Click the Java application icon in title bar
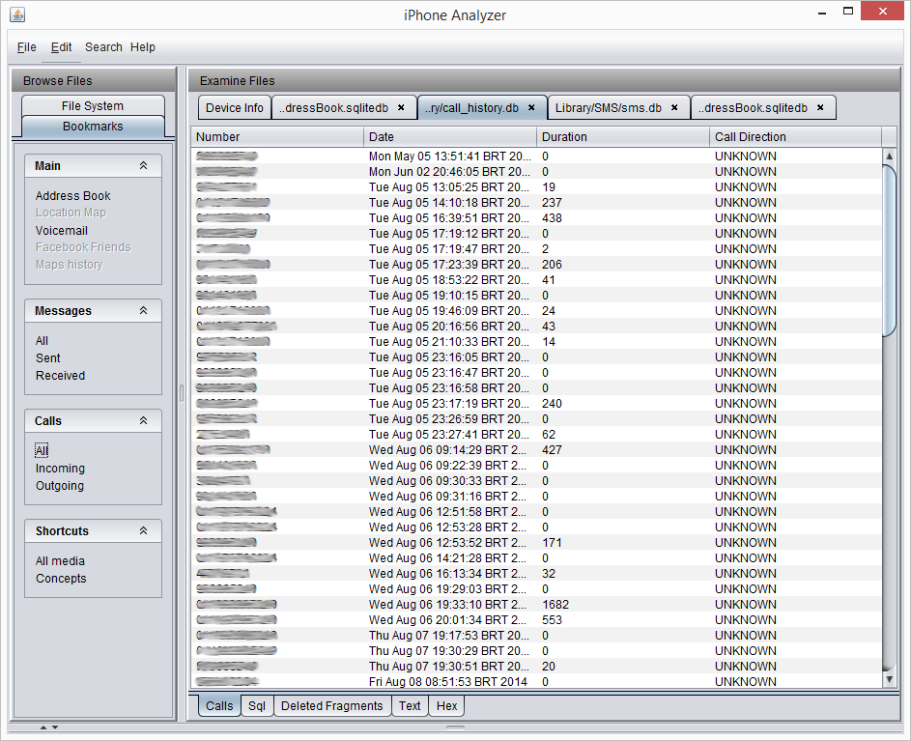The width and height of the screenshot is (911, 741). click(x=17, y=14)
